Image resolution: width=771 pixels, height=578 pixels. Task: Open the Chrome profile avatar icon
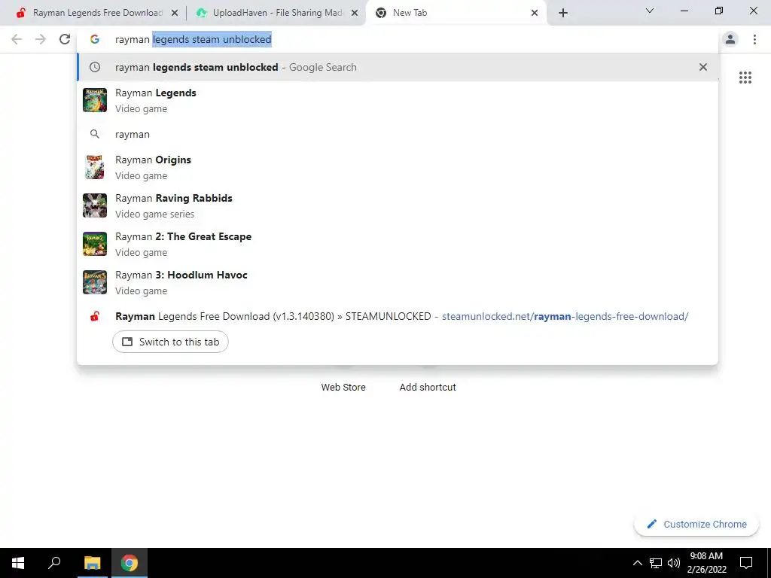pos(730,39)
